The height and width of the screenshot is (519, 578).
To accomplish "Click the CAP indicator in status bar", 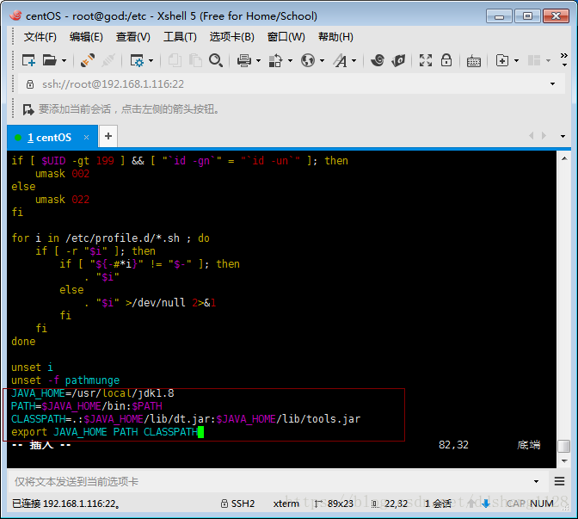I will (516, 504).
